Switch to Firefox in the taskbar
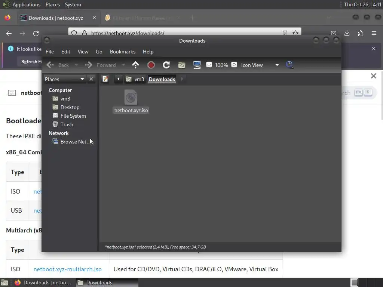 coord(43,283)
